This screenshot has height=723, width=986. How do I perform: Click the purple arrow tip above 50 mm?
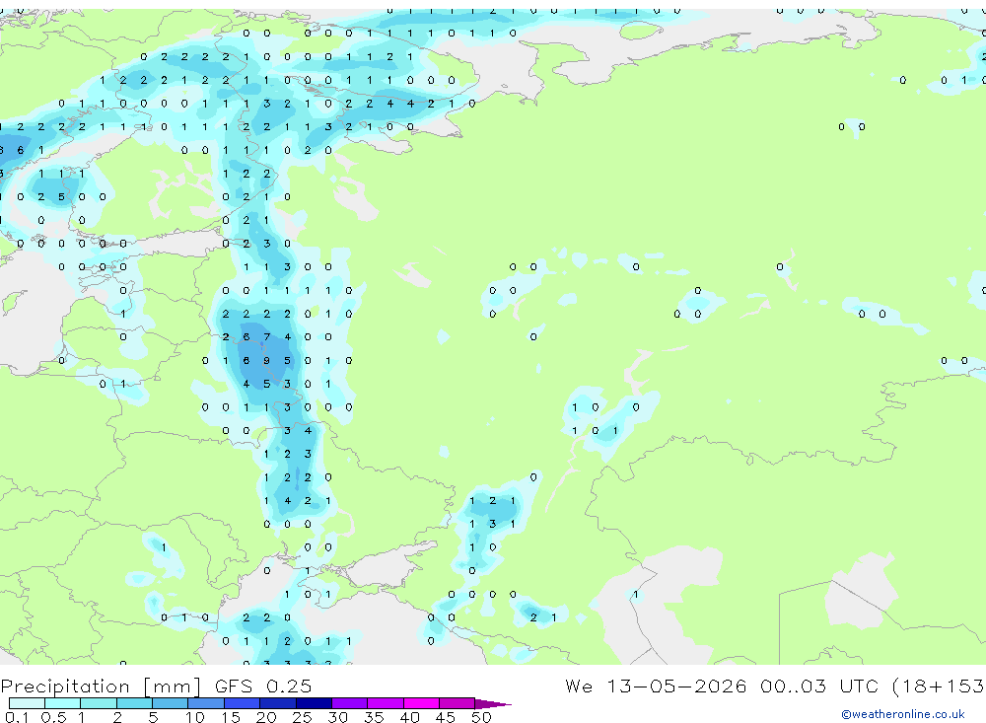point(493,704)
